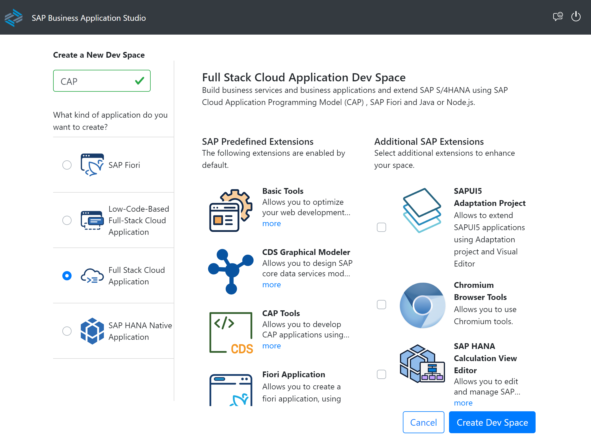The image size is (591, 443).
Task: Click the Full Stack Cloud Application cloud icon
Action: click(x=92, y=276)
